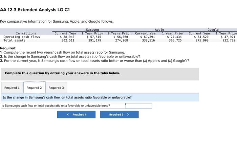237x159 pixels.
Task: Click the In millions table label
Action: pos(26,33)
